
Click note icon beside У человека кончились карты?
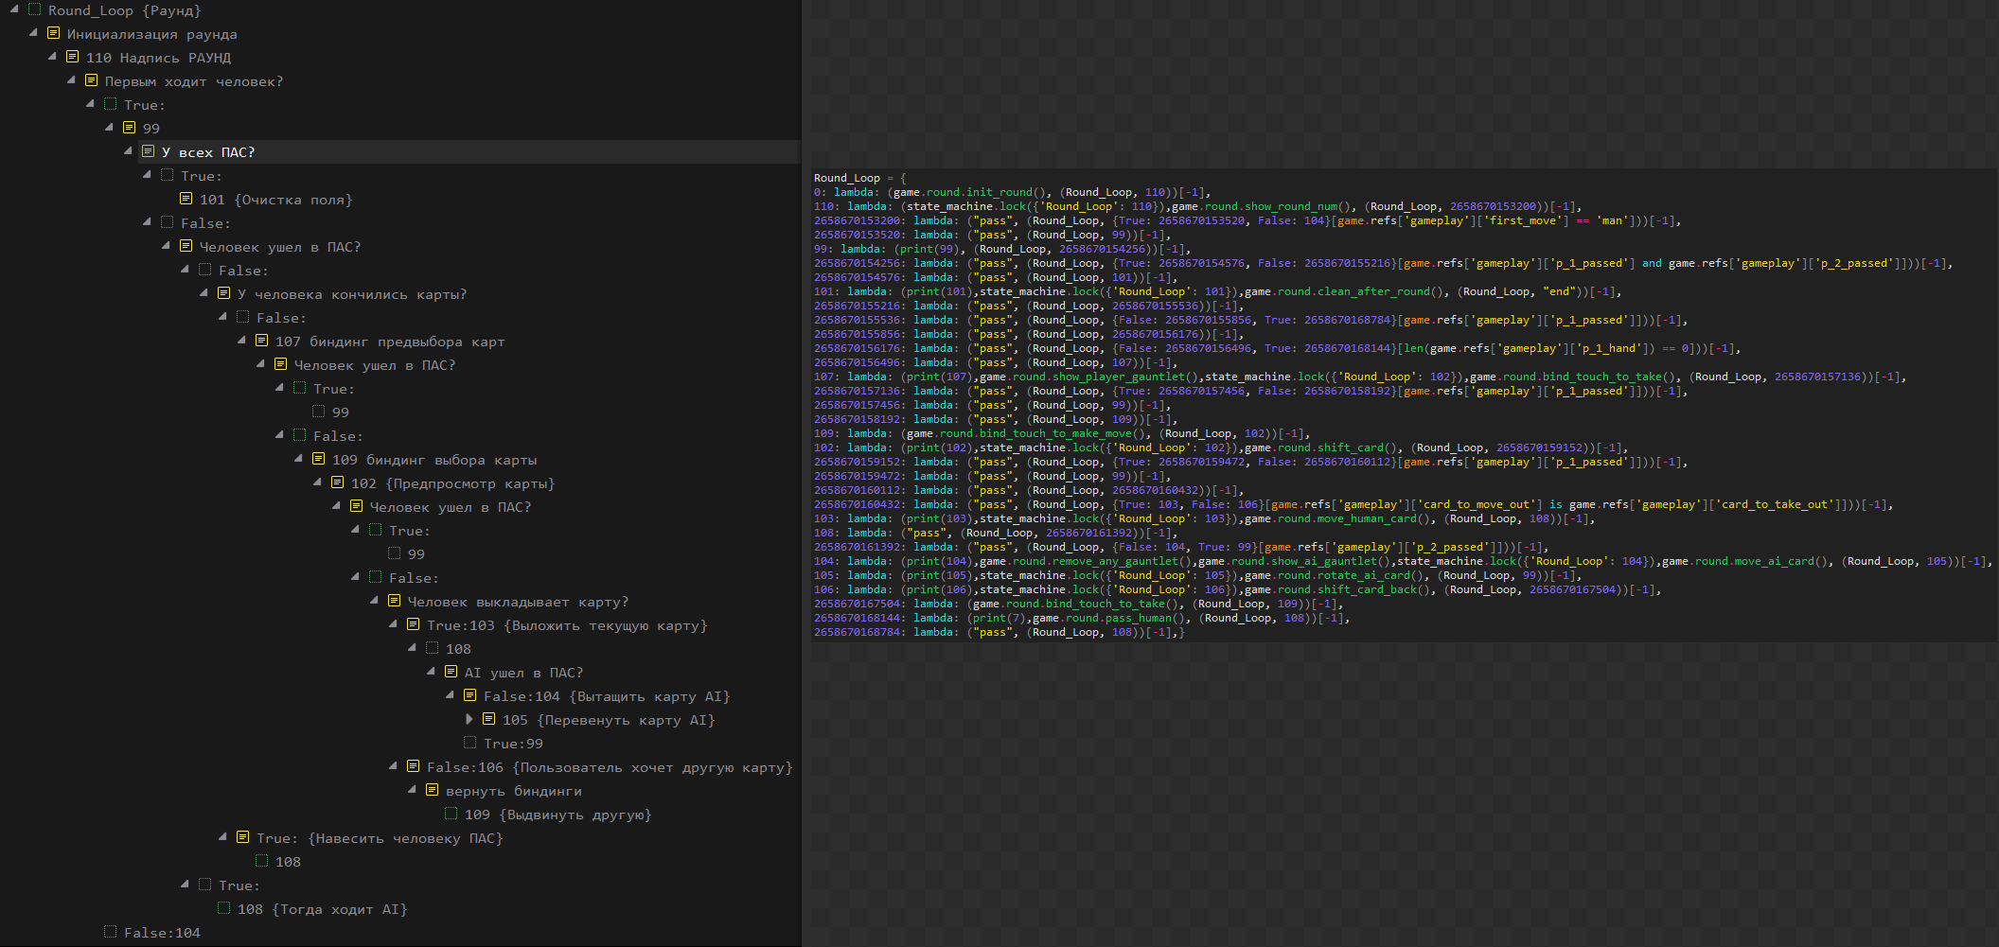[x=224, y=293]
